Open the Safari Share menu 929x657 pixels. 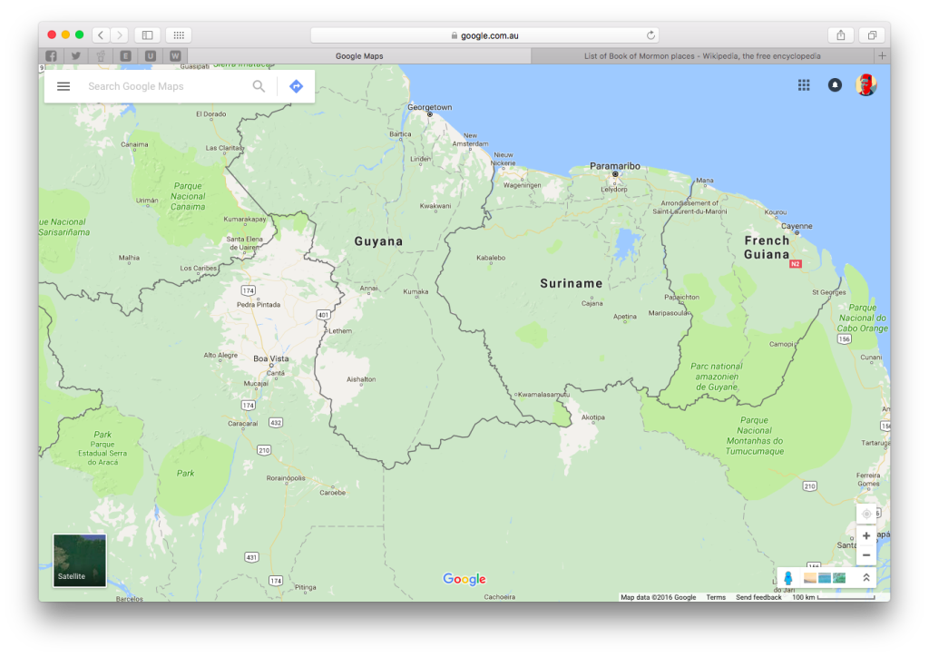point(841,35)
